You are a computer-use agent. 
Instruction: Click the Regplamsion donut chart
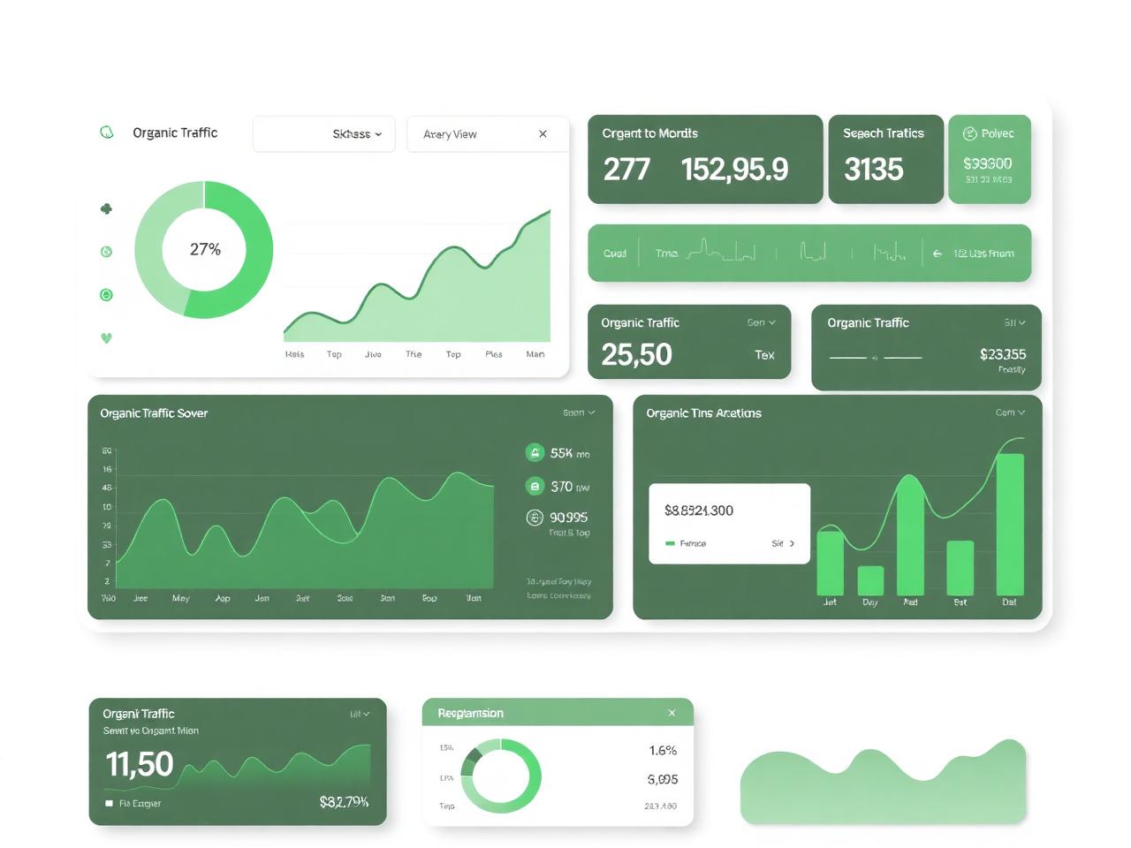pos(501,776)
